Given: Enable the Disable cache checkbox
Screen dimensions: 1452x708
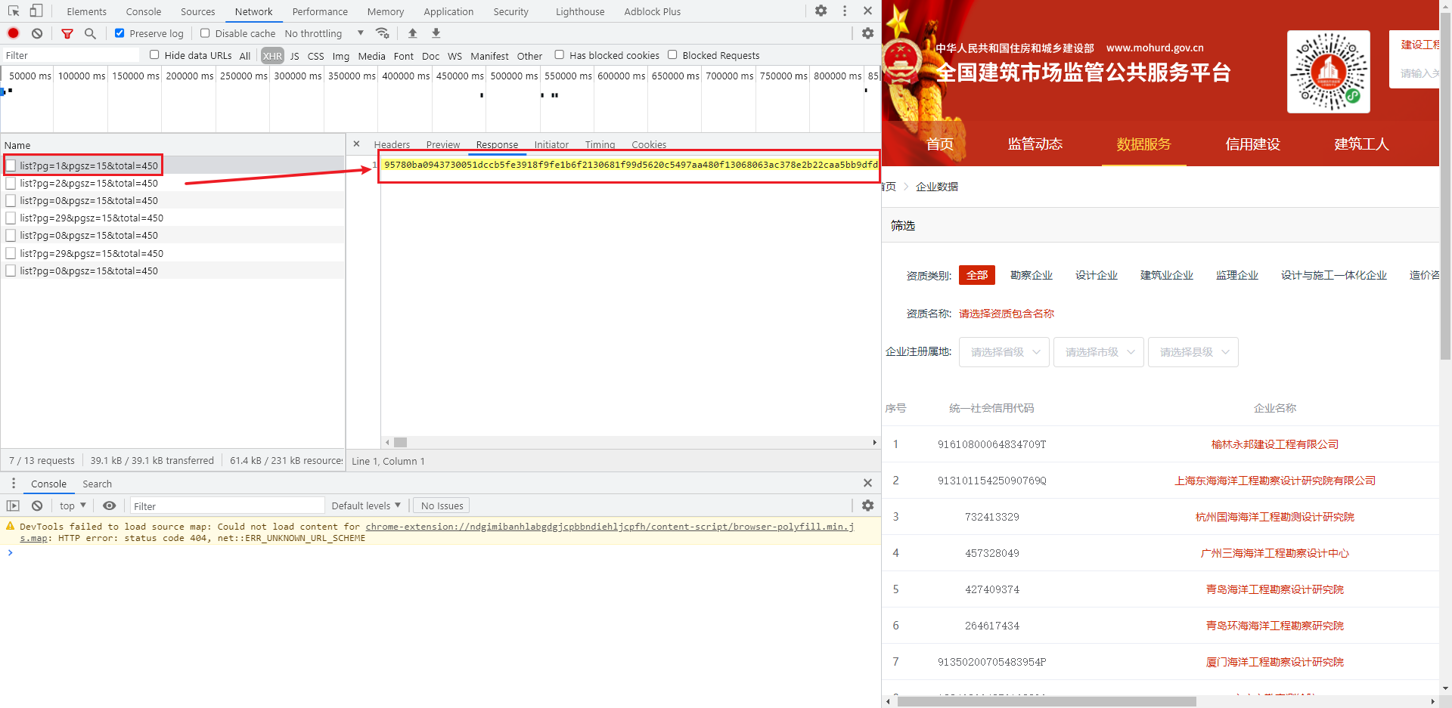Looking at the screenshot, I should click(205, 33).
